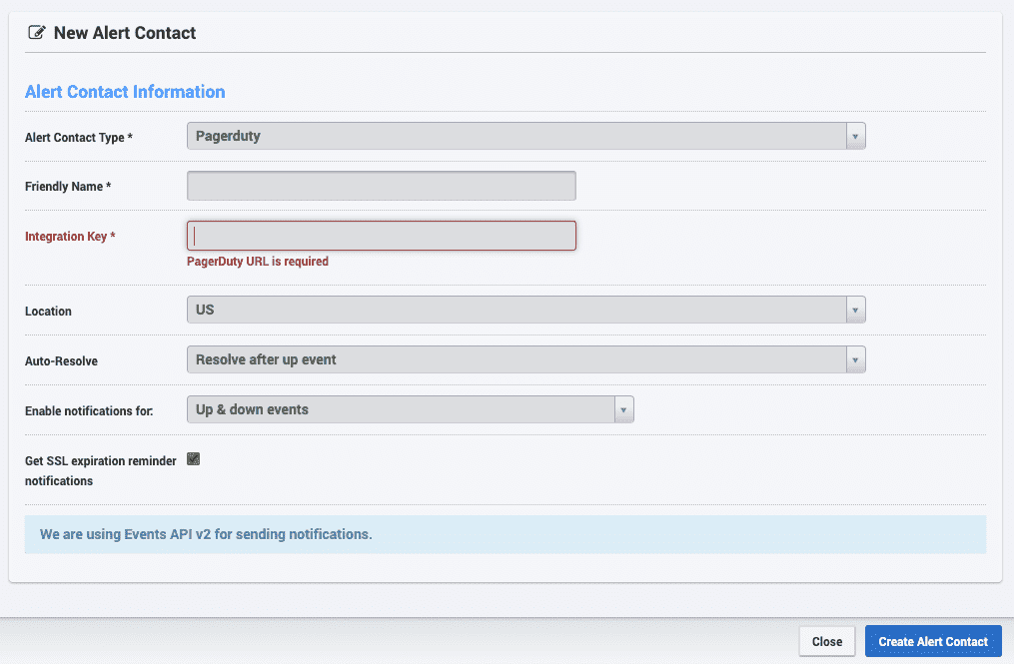Click the arrow on Enable notifications for

tap(623, 409)
